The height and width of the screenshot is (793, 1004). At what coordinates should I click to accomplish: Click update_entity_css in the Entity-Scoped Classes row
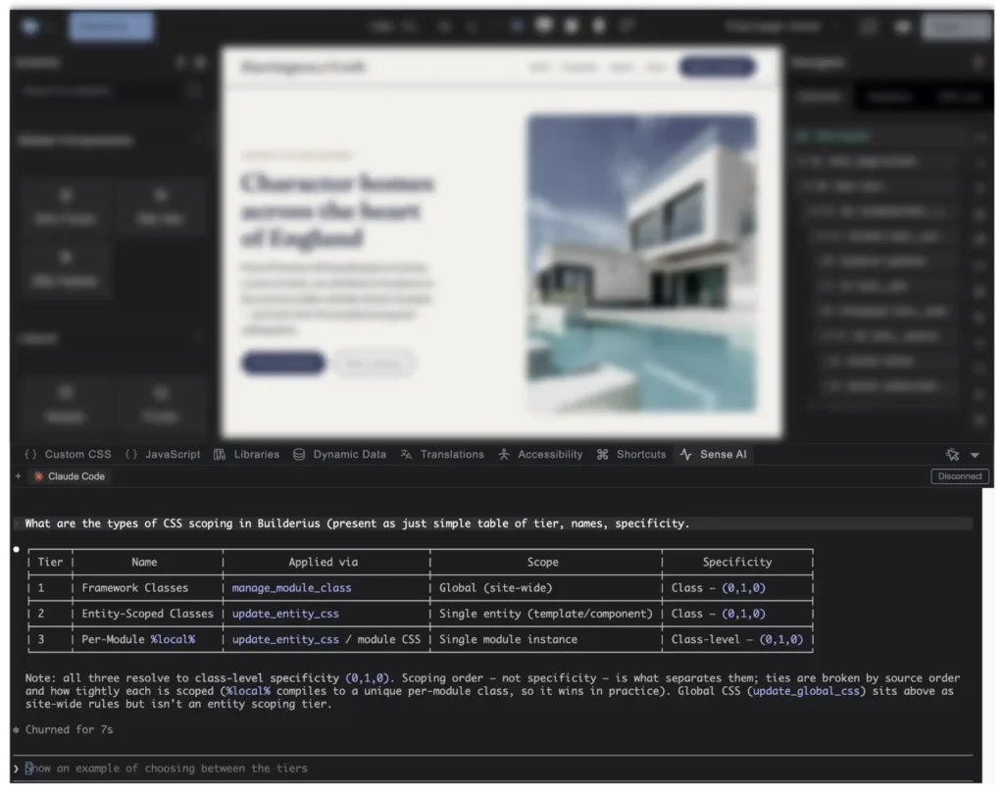[x=285, y=614]
